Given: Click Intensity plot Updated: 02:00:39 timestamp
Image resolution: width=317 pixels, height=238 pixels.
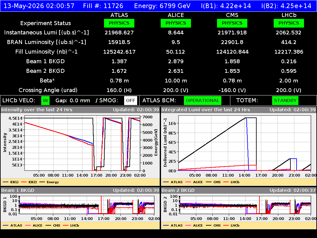Looking at the screenshot, I should pos(136,110).
